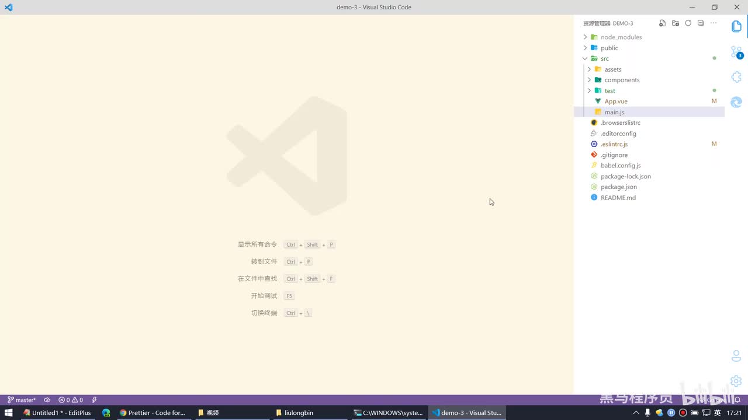Open README.md file

[649, 197]
